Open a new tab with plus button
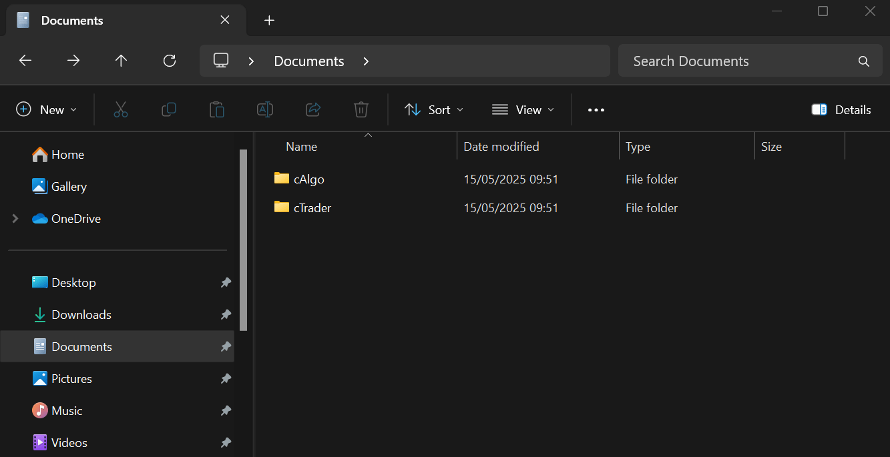890x457 pixels. (269, 20)
